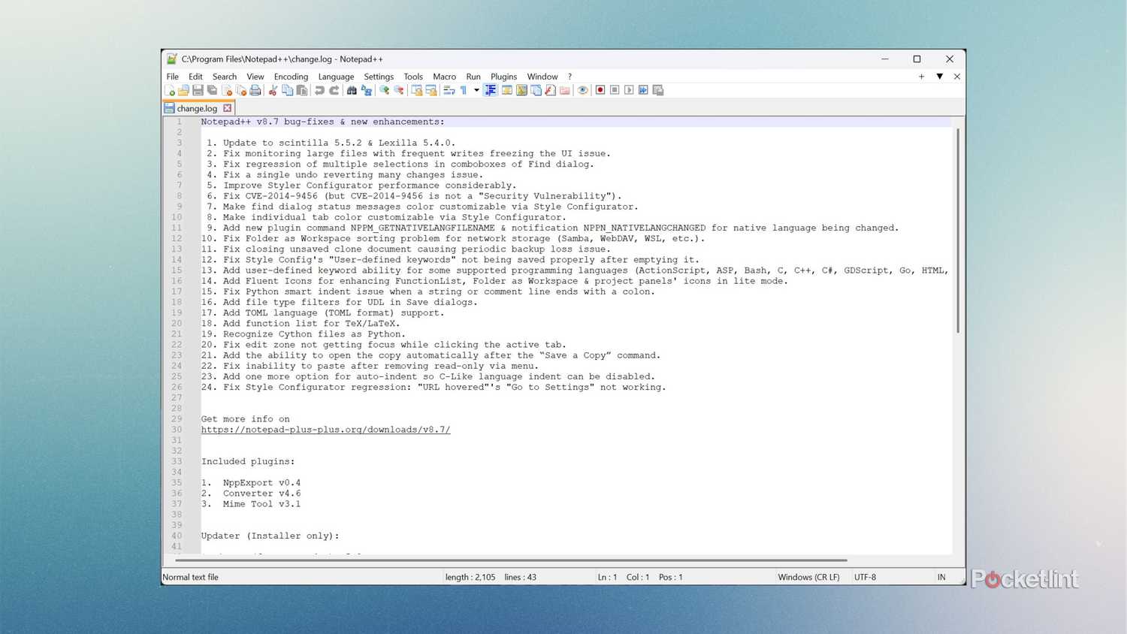Click the vertical scrollbar thumb
The image size is (1127, 634).
(x=958, y=230)
